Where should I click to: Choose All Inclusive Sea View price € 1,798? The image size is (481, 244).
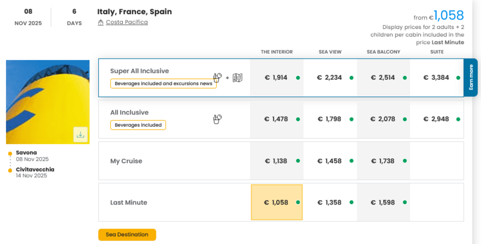coord(329,119)
